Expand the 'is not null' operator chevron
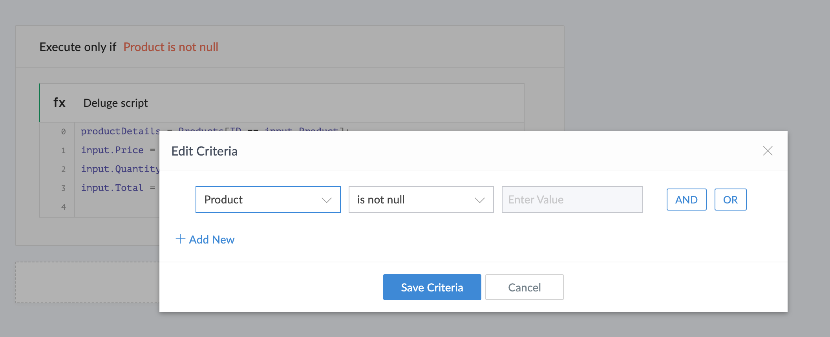Screen dimensions: 830x337 point(479,200)
